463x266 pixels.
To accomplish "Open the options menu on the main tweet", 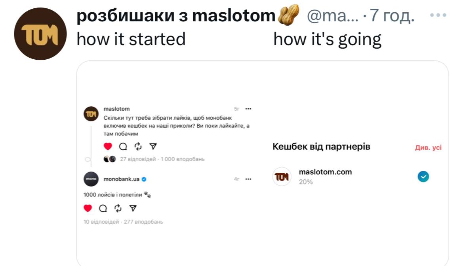I will click(439, 15).
